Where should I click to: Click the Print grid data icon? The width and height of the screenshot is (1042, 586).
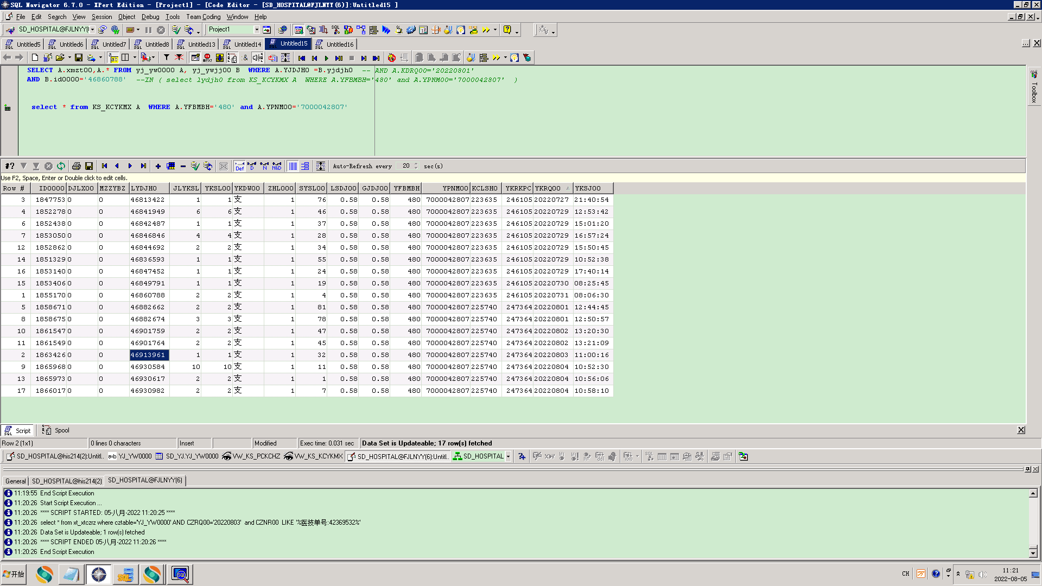pos(77,166)
